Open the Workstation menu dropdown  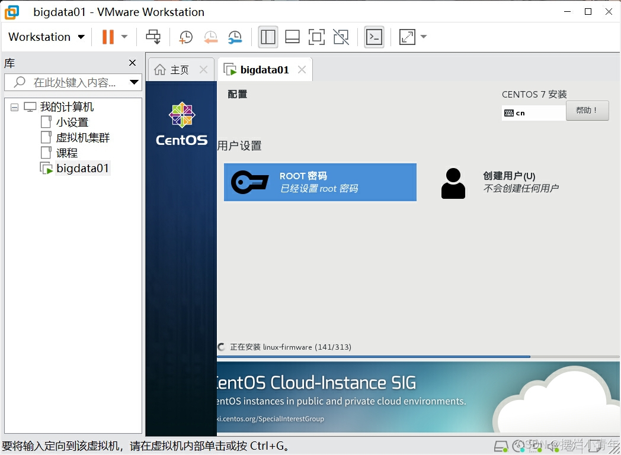click(46, 37)
